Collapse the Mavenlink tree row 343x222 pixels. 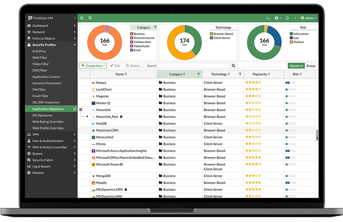[81, 110]
